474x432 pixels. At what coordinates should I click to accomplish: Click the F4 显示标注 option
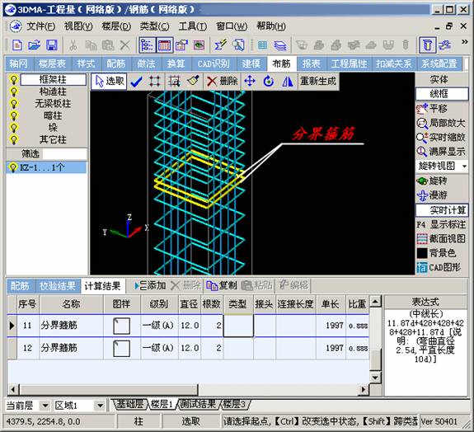point(441,224)
